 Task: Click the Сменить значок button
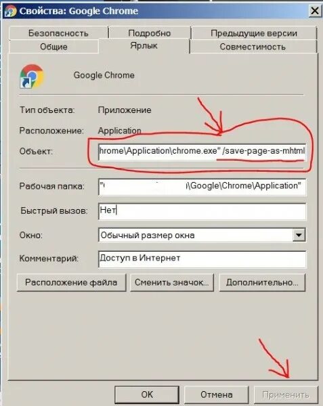[x=172, y=282]
